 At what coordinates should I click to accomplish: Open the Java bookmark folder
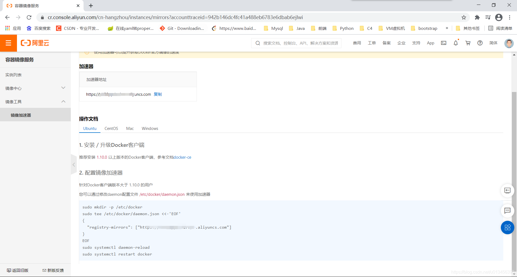(x=297, y=28)
